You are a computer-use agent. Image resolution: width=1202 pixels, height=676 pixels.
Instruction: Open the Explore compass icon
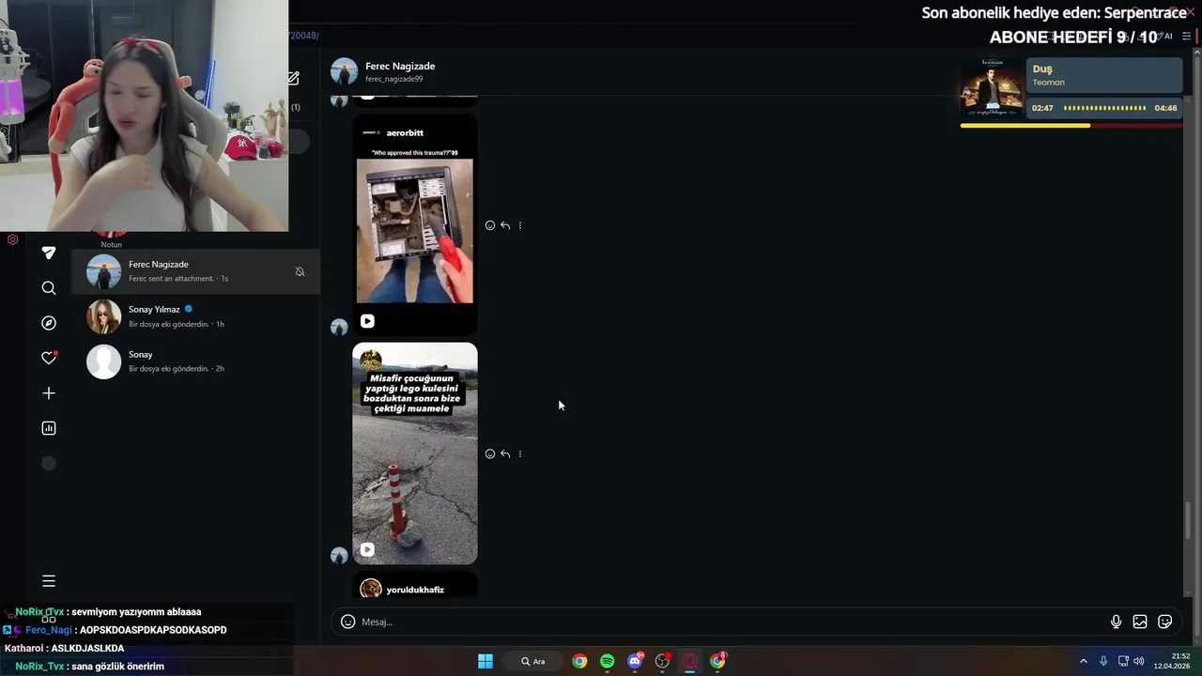(x=49, y=323)
